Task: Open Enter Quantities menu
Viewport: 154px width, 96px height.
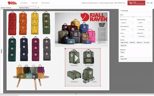Action: [x=45, y=3]
